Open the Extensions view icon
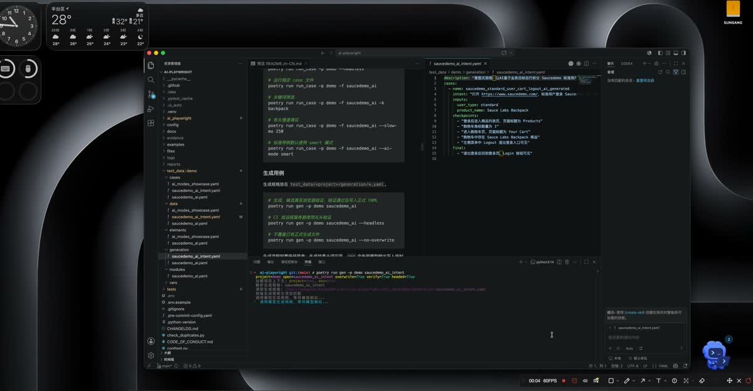This screenshot has height=391, width=753. click(x=151, y=123)
